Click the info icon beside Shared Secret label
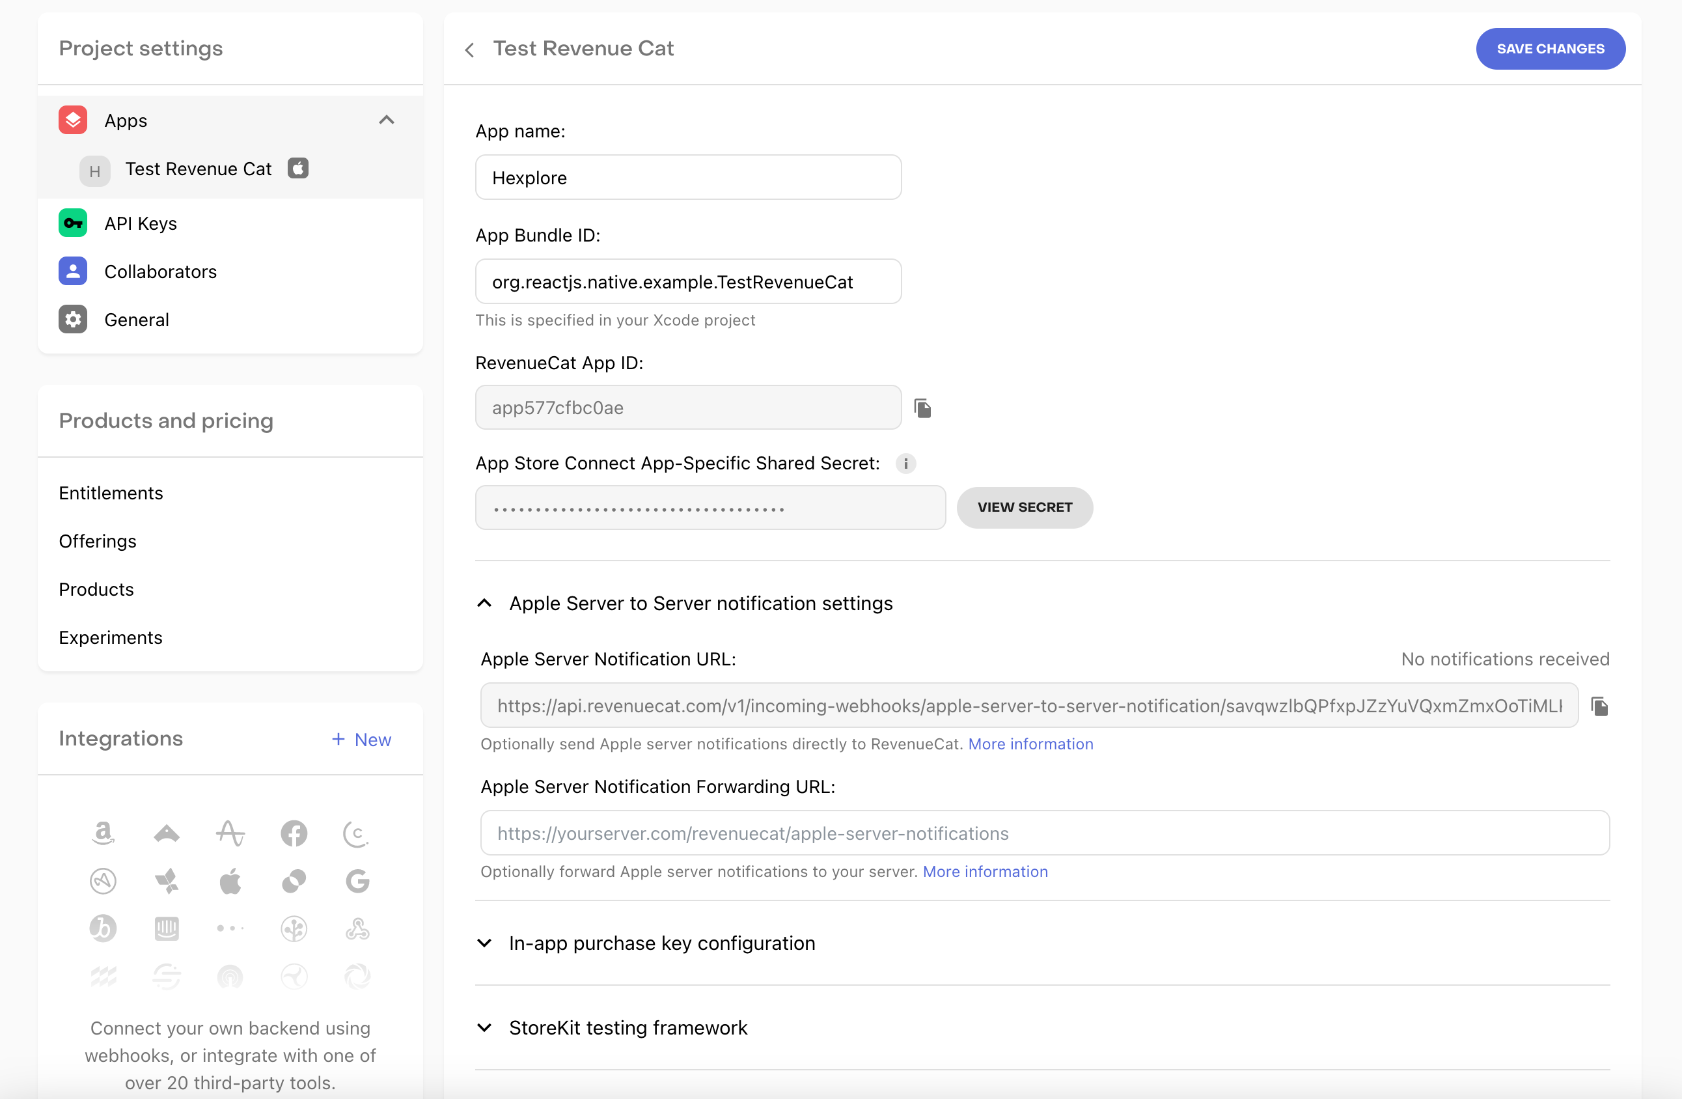Screen dimensions: 1682x1099 click(906, 464)
